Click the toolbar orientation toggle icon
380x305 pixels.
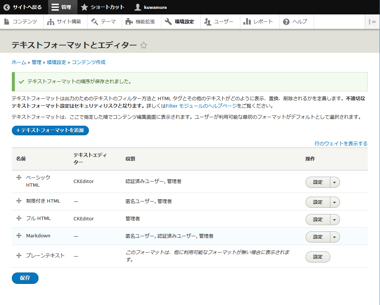[x=372, y=22]
